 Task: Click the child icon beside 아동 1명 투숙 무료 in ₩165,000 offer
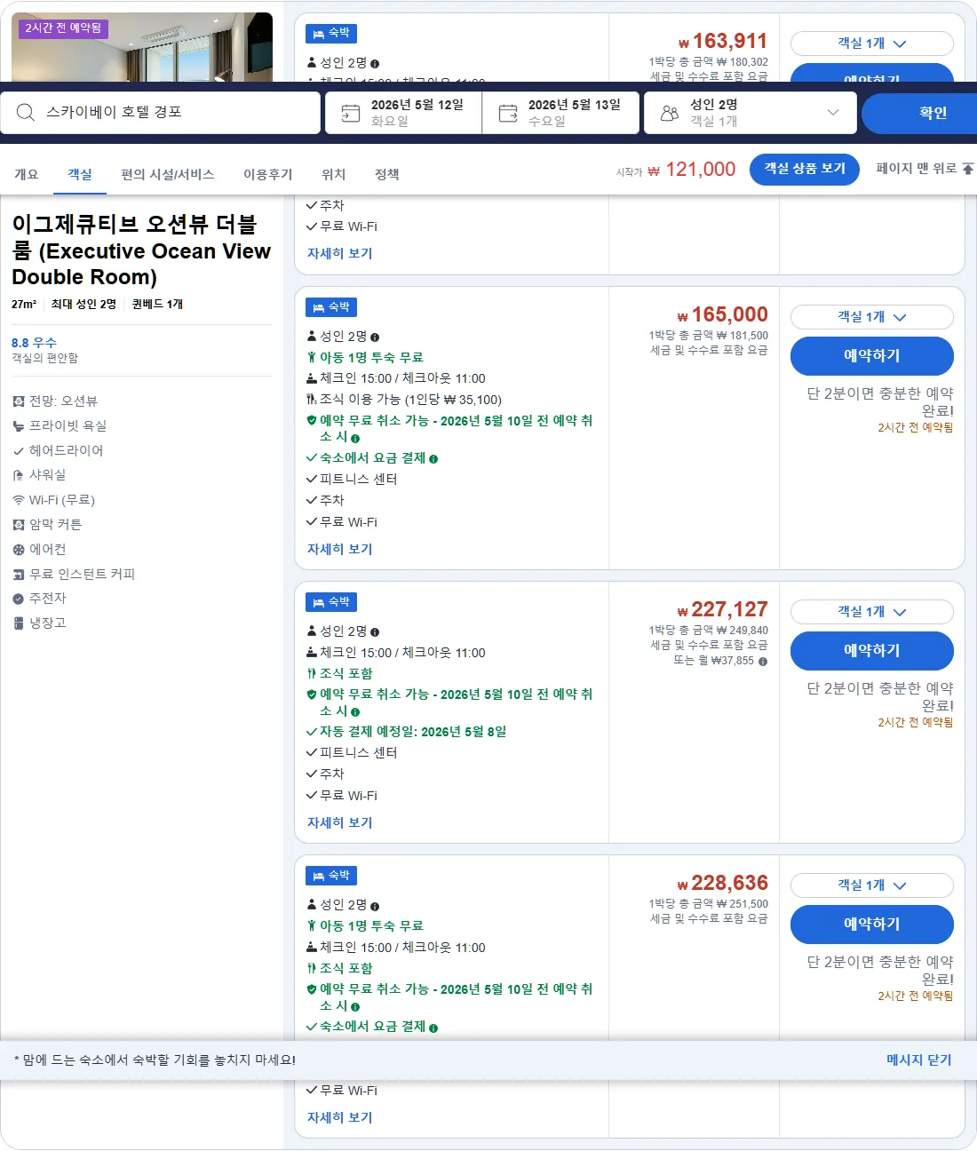point(312,357)
